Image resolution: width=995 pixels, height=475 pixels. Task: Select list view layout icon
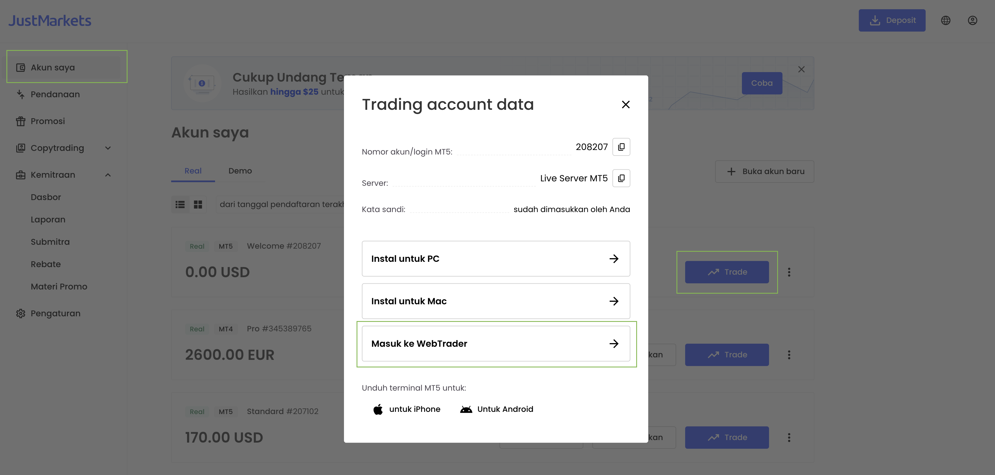coord(180,205)
